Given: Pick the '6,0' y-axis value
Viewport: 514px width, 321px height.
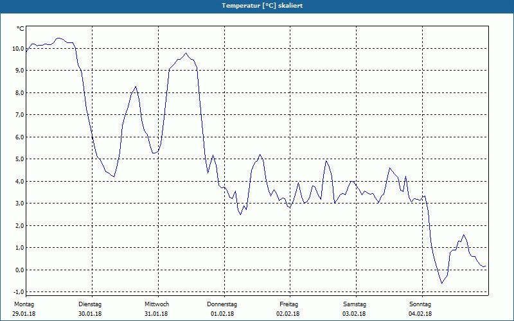Looking at the screenshot, I should [x=19, y=137].
